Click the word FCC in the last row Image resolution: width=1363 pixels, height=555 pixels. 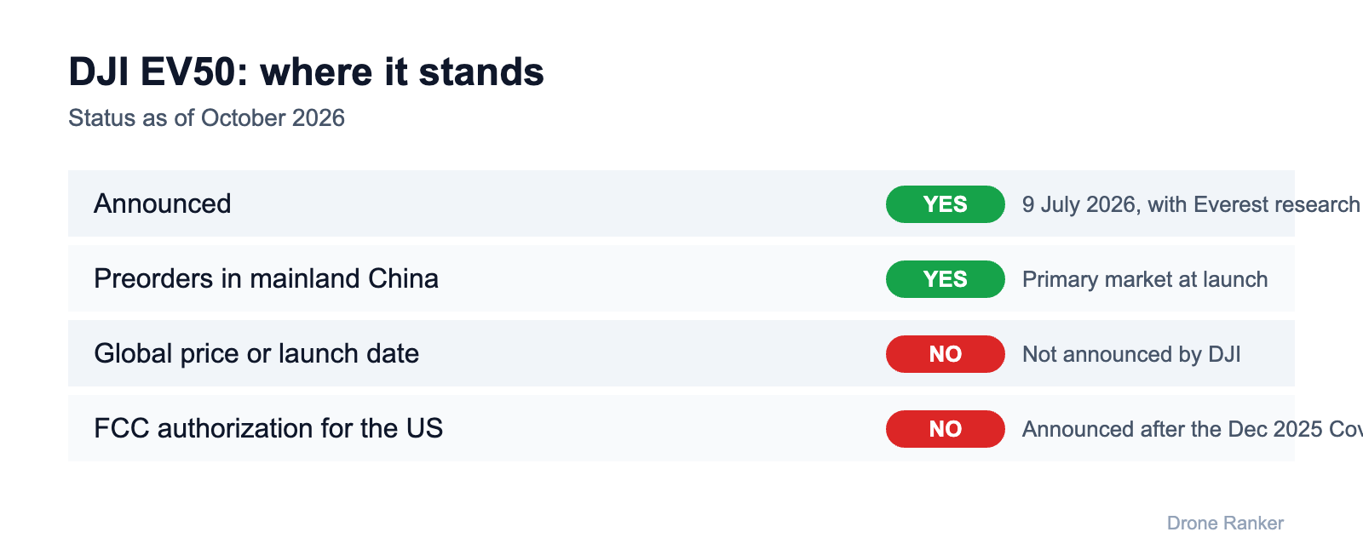(121, 429)
